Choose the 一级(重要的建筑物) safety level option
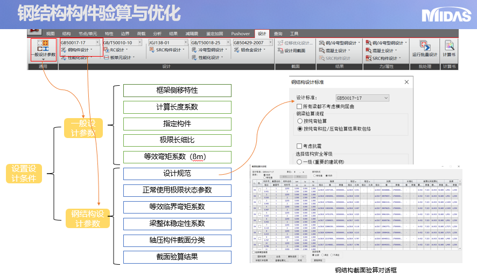477x275 pixels. click(x=300, y=161)
